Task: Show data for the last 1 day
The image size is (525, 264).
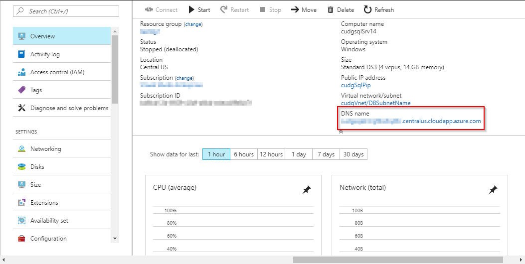Action: (299, 154)
